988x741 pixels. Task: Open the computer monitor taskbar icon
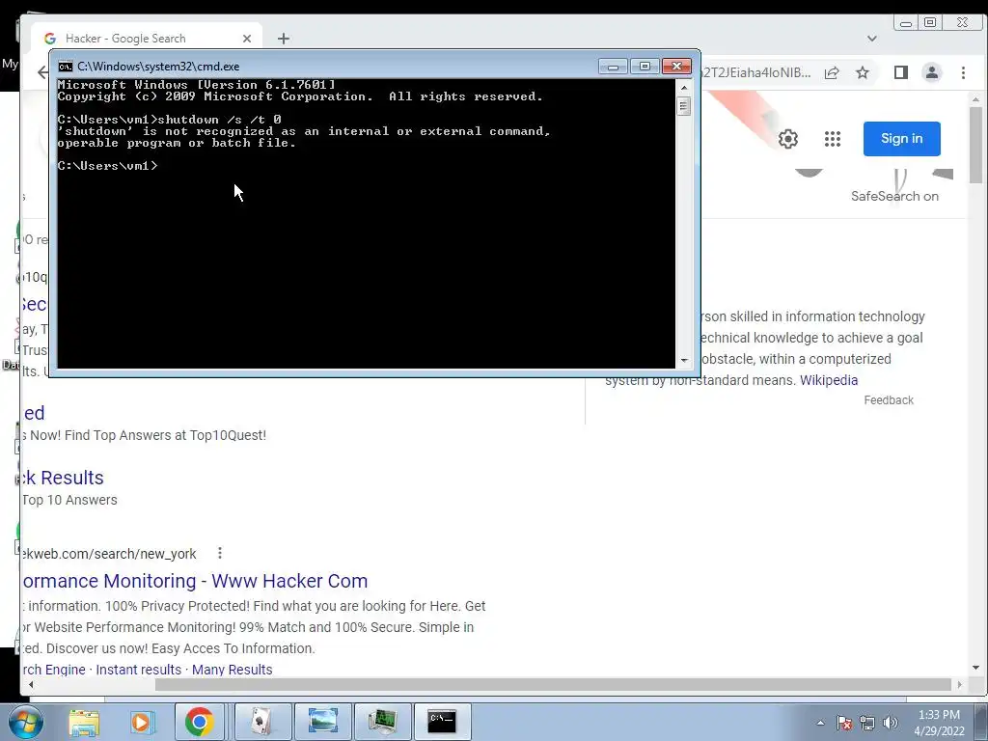tap(382, 722)
